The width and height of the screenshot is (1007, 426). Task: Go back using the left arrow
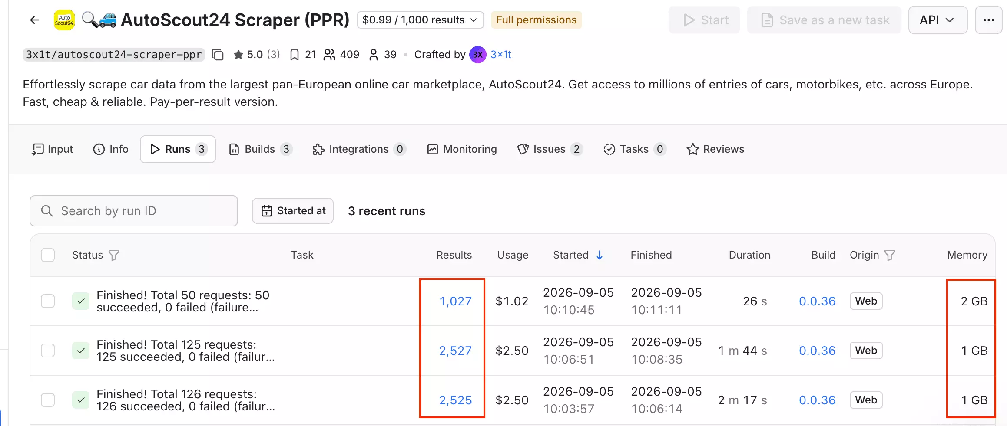point(35,20)
